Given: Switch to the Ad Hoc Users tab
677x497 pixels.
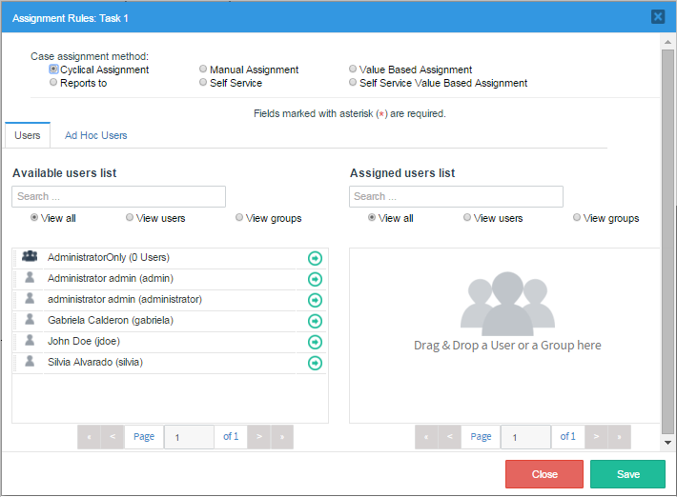Looking at the screenshot, I should [x=95, y=135].
